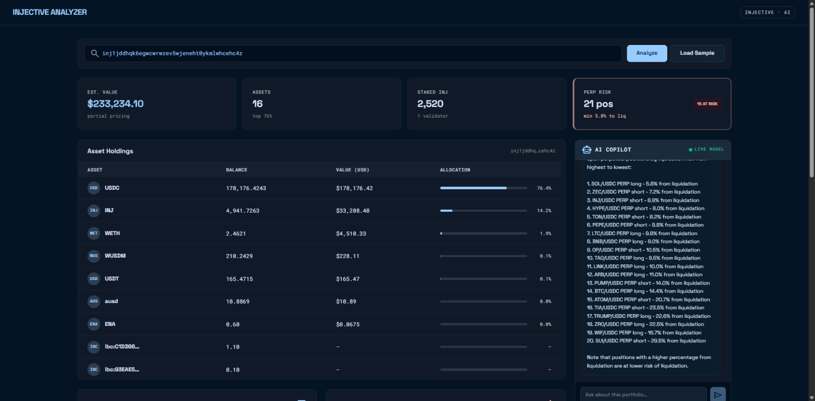Click 'min 5.8% to liq' text
The width and height of the screenshot is (815, 401).
tap(605, 116)
